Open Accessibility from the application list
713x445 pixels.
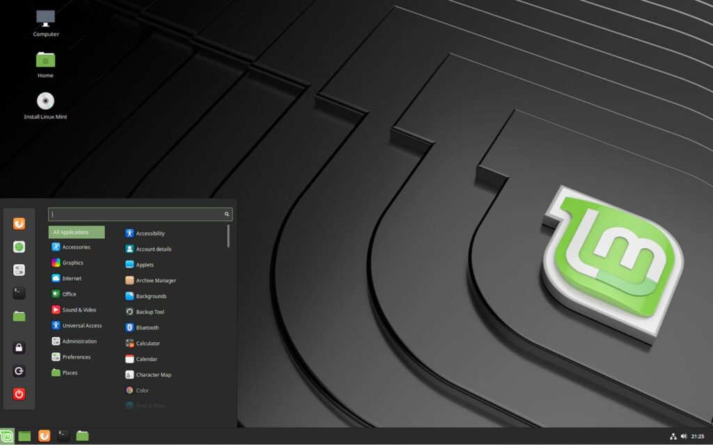pyautogui.click(x=145, y=234)
